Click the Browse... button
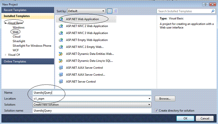 (165, 99)
